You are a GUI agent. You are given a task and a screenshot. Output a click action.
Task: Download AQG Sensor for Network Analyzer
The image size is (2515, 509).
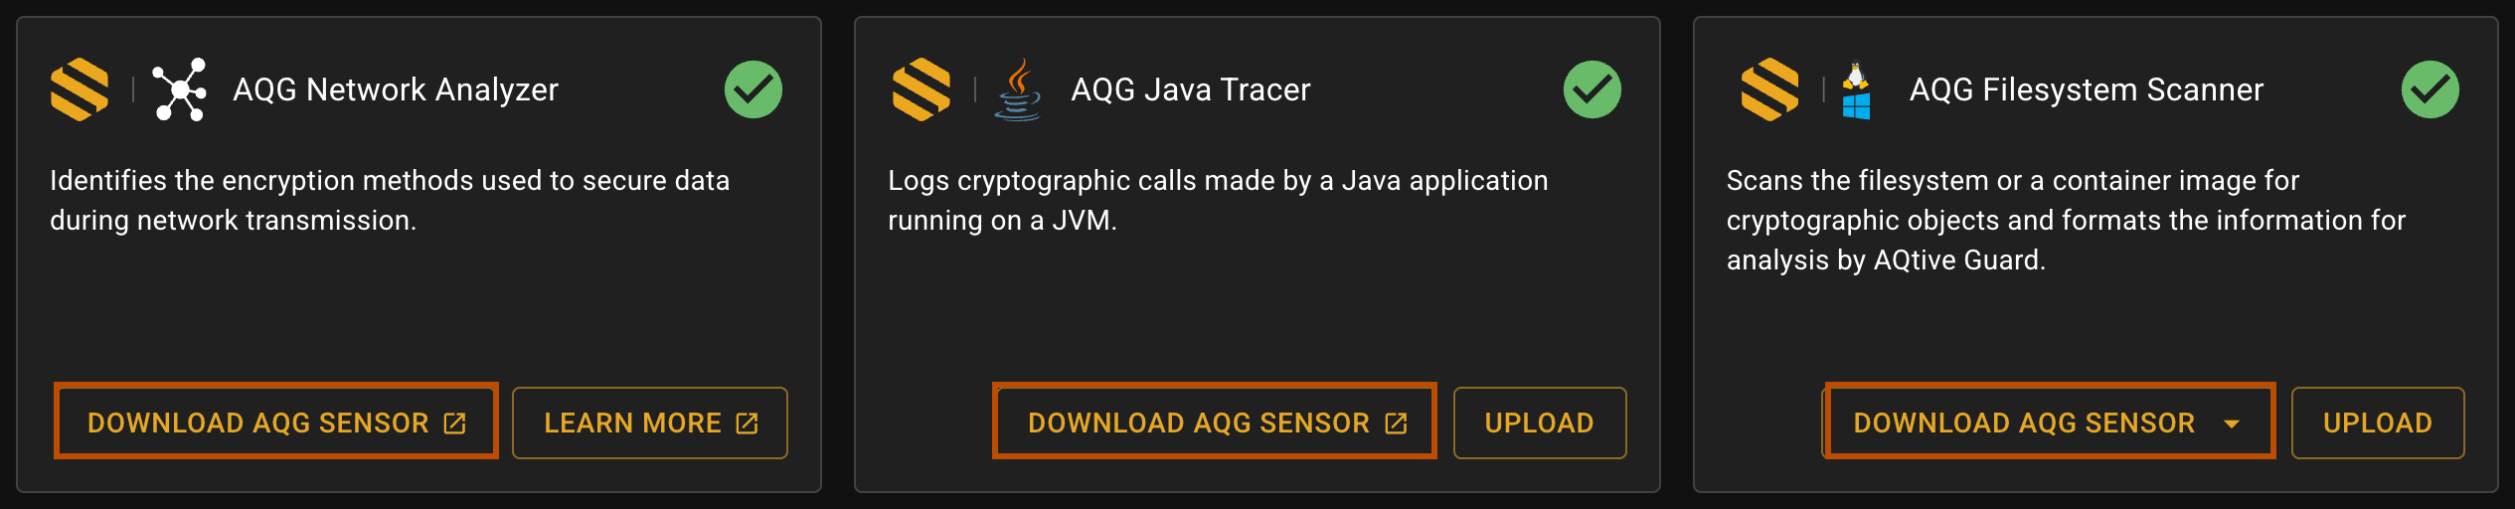pos(276,422)
